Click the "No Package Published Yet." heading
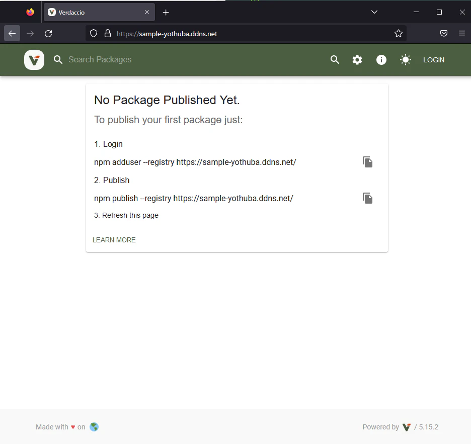Screen dimensions: 471x444 tap(167, 100)
